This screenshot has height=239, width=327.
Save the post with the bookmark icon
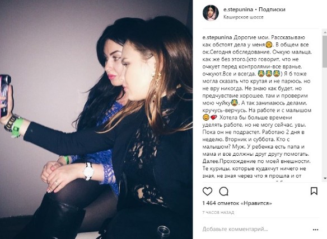[x=314, y=191]
